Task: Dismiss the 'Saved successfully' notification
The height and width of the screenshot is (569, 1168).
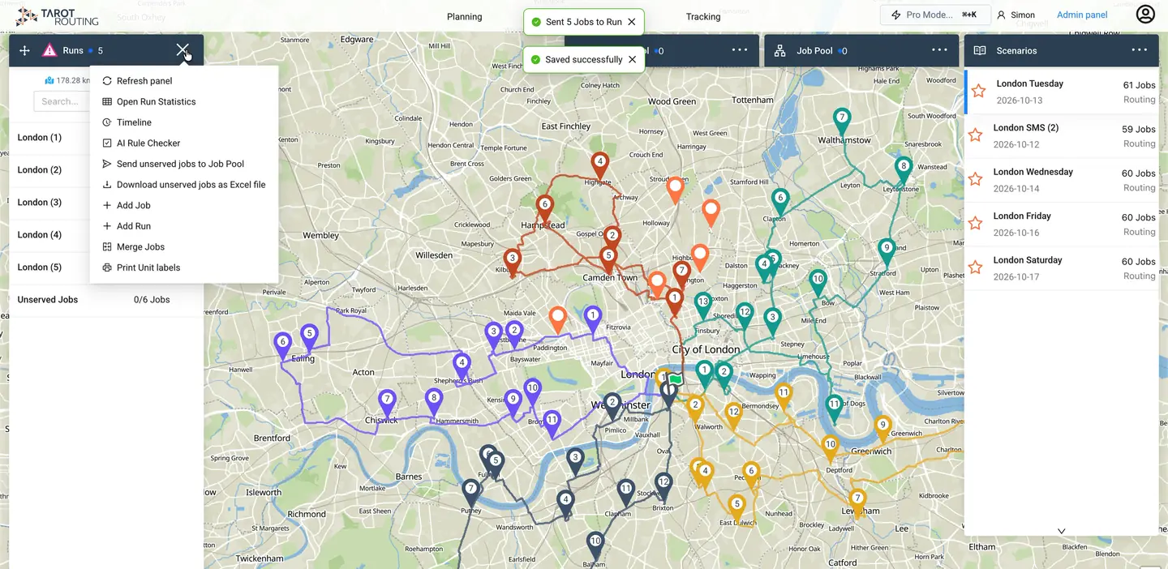Action: click(632, 59)
